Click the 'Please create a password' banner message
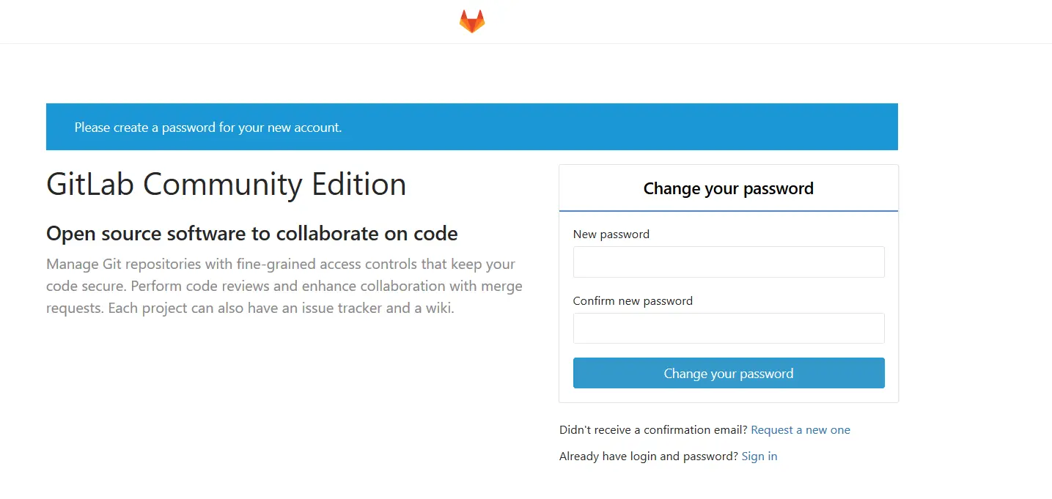The height and width of the screenshot is (499, 1052). click(208, 127)
